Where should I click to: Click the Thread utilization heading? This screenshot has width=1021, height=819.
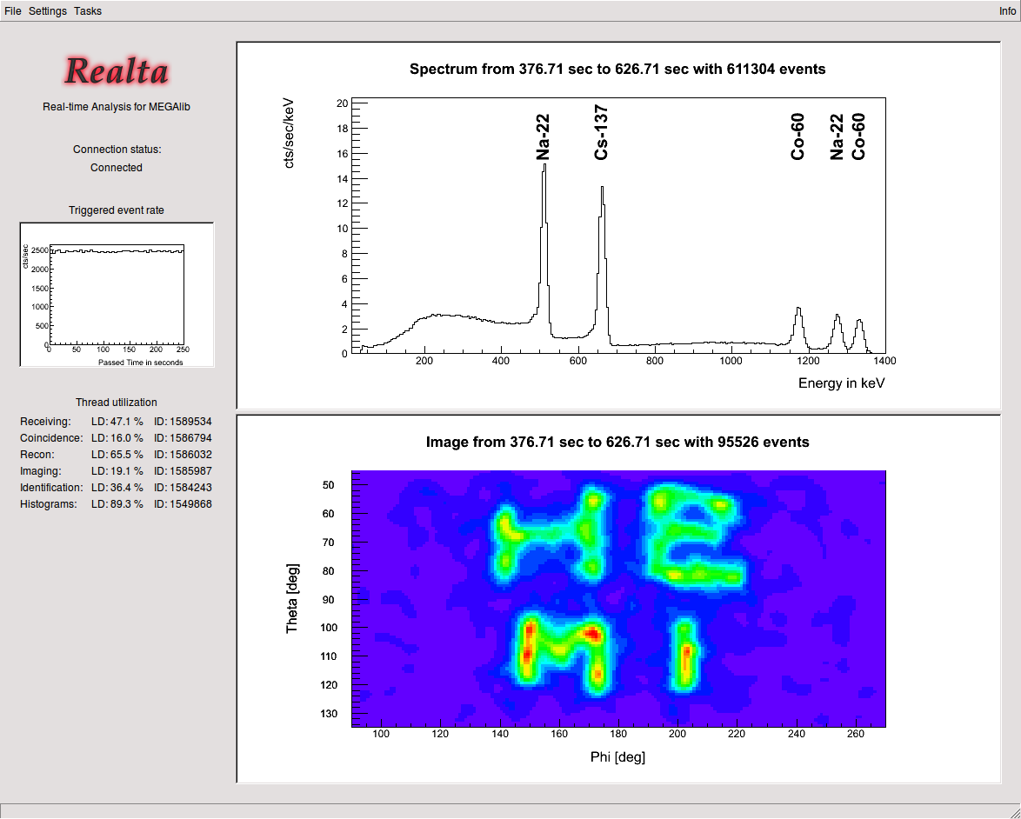pyautogui.click(x=117, y=403)
